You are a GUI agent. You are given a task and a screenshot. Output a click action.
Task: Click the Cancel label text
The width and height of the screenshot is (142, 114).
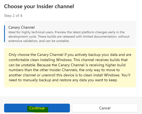(105, 108)
